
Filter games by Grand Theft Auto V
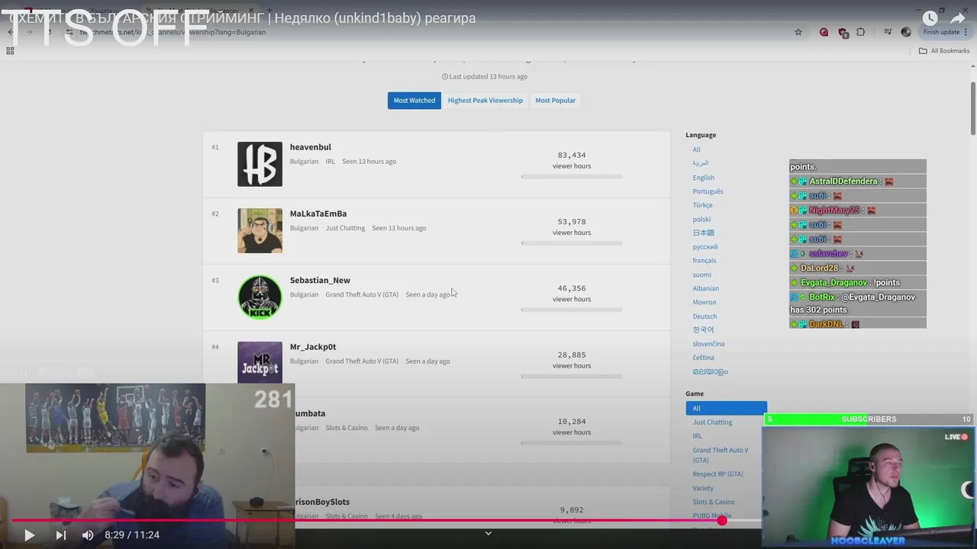[721, 454]
